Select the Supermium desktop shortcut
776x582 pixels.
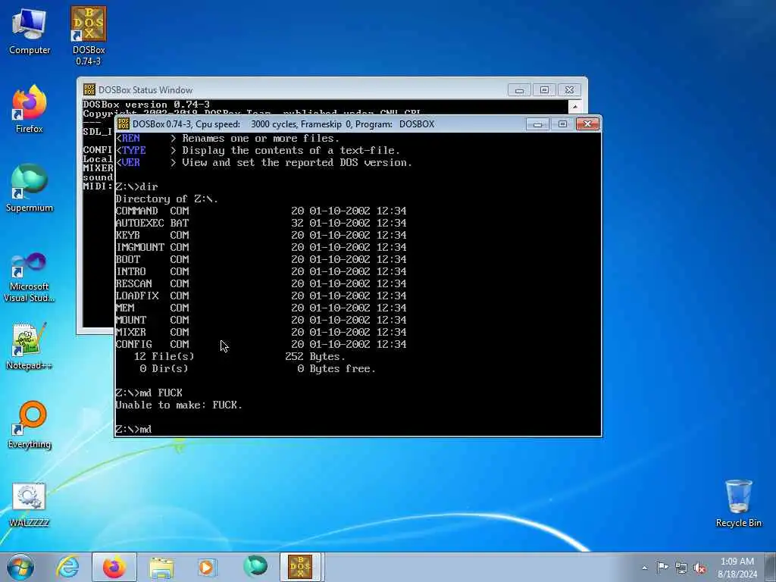[x=30, y=188]
